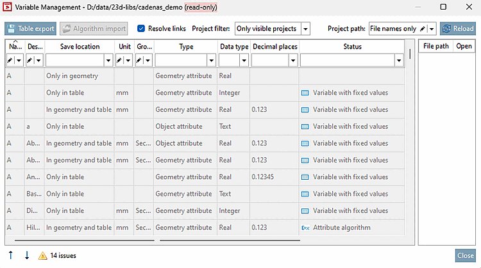Click the Decimal places column header
This screenshot has height=268, width=481.
pyautogui.click(x=275, y=47)
